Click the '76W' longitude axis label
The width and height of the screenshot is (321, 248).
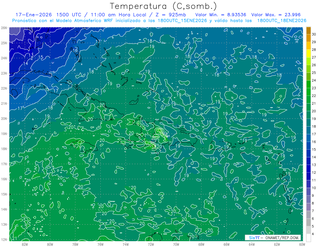(x=100, y=244)
